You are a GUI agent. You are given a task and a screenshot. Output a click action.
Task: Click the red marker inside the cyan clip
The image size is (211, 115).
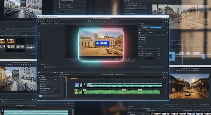tap(88, 86)
